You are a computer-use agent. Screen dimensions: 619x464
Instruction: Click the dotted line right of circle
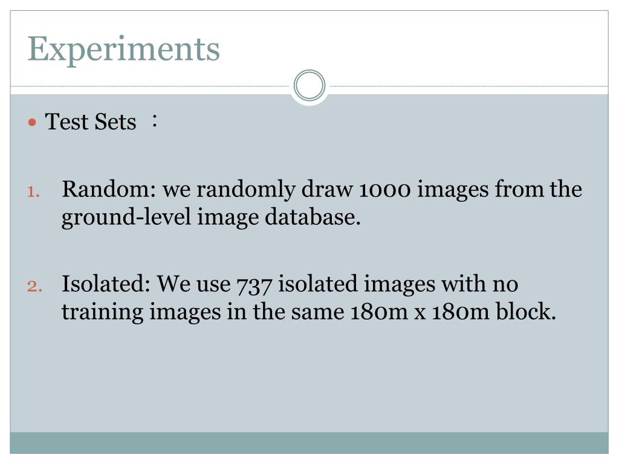tap(467, 86)
